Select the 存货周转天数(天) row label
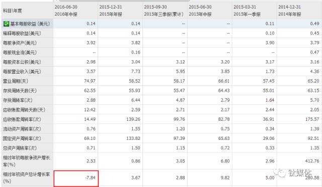 pyautogui.click(x=20, y=91)
